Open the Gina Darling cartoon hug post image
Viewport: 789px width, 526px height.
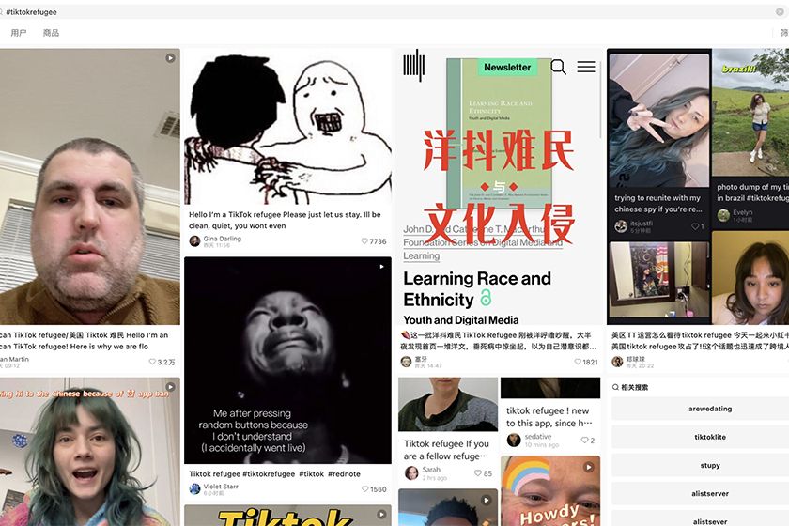(287, 127)
